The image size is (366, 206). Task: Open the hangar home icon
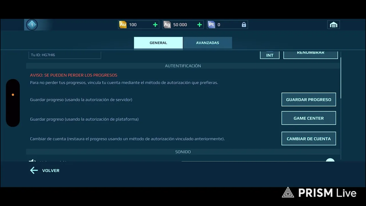(333, 25)
